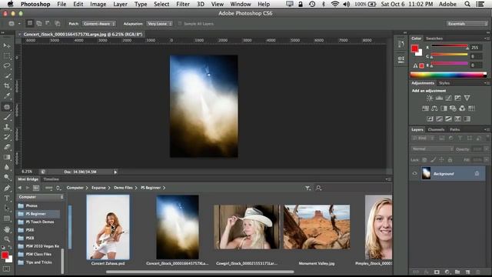Add a Brightness/Contrast adjustment
This screenshot has height=277, width=492.
tap(430, 98)
